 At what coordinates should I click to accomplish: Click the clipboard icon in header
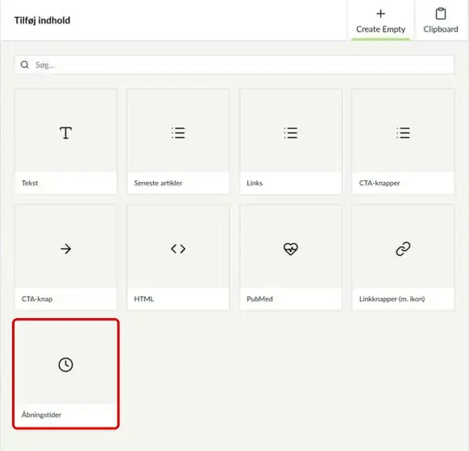441,14
